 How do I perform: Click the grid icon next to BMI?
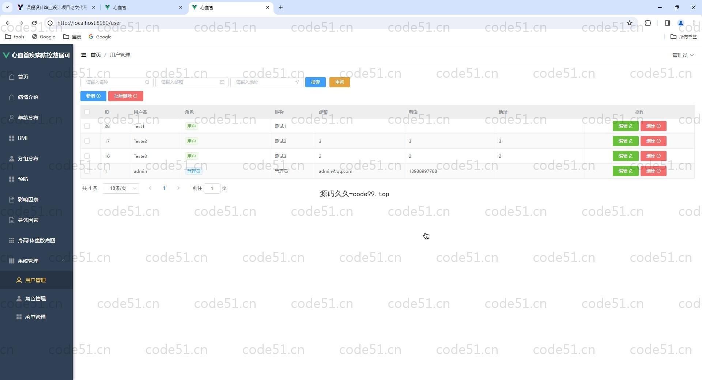pyautogui.click(x=12, y=138)
